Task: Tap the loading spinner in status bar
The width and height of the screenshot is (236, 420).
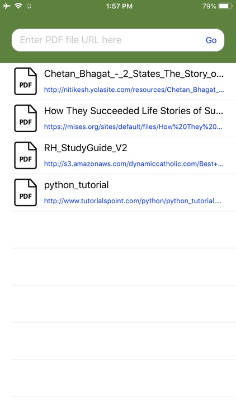Action: 29,6
